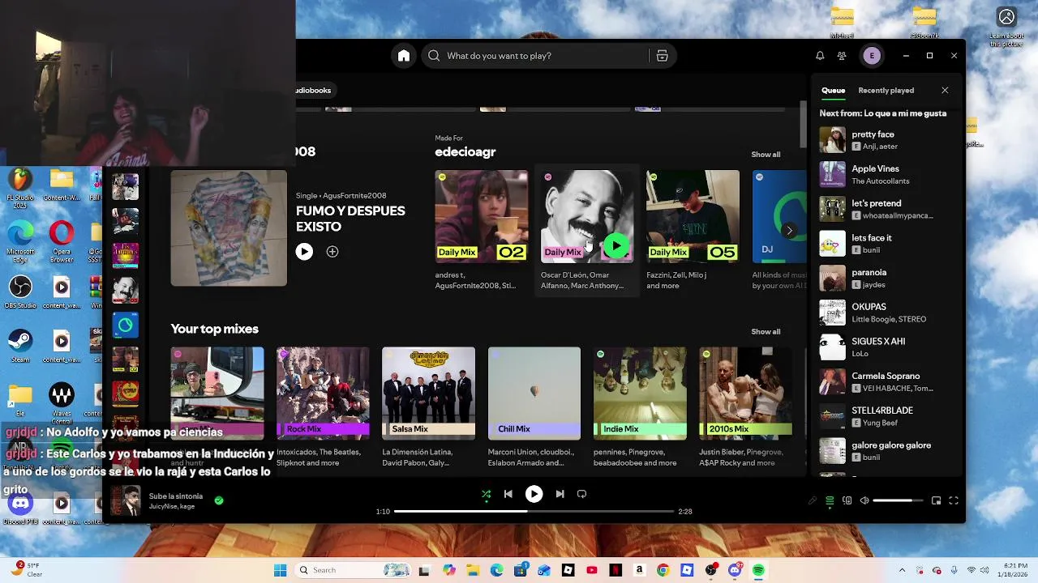Screen dimensions: 1038x583
Task: Switch to the Recently played tab
Action: click(886, 90)
